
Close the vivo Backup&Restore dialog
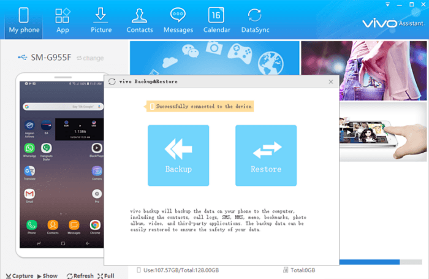tap(331, 82)
